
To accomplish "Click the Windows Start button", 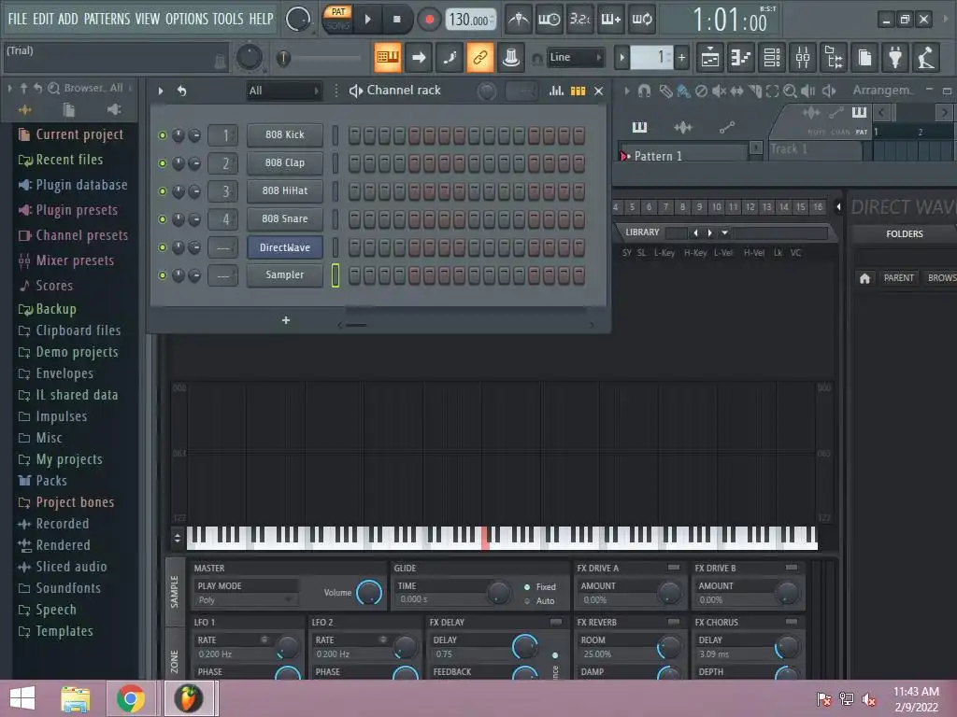I will click(22, 698).
